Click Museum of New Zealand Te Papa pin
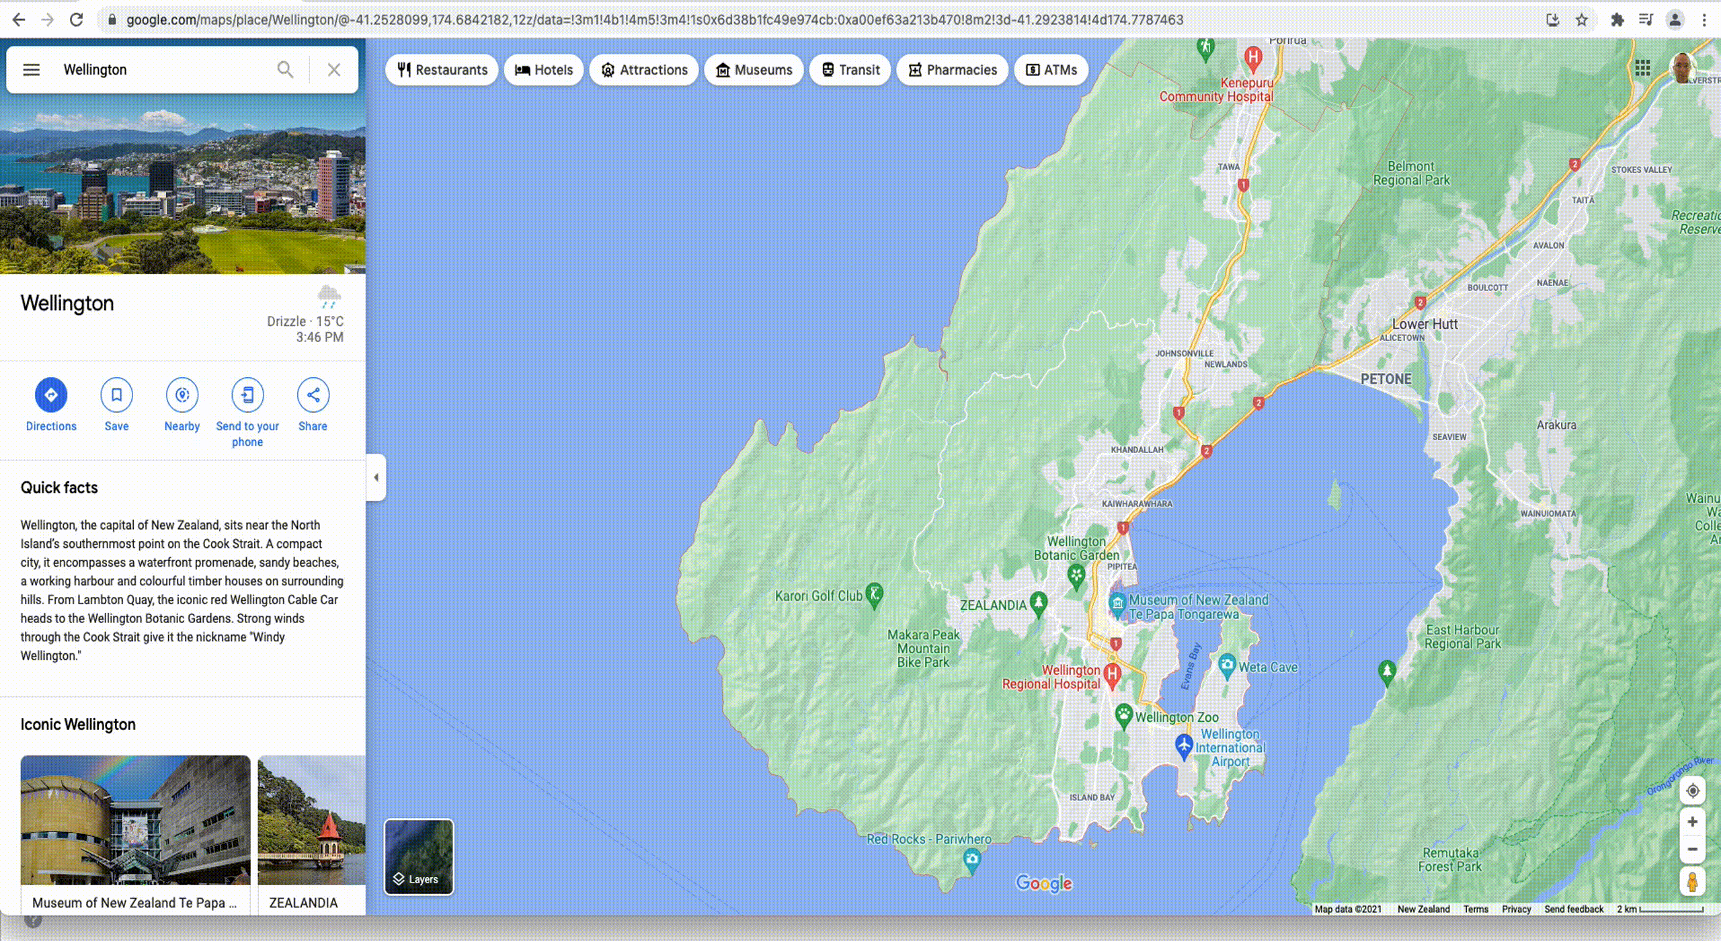Viewport: 1721px width, 941px height. (1117, 604)
